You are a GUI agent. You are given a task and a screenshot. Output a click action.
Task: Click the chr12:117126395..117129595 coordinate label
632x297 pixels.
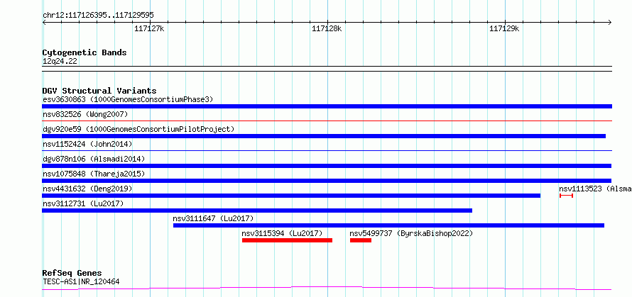[x=98, y=16]
